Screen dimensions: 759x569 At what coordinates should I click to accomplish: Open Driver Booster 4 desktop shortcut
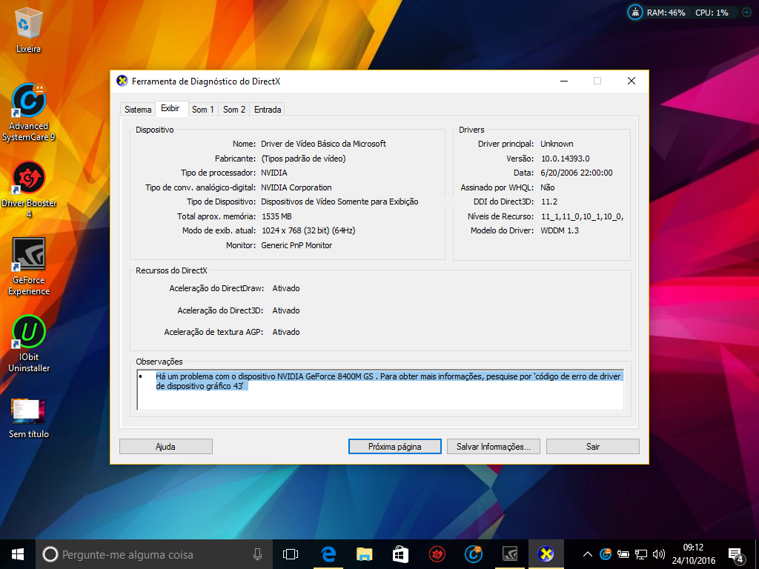tap(29, 189)
